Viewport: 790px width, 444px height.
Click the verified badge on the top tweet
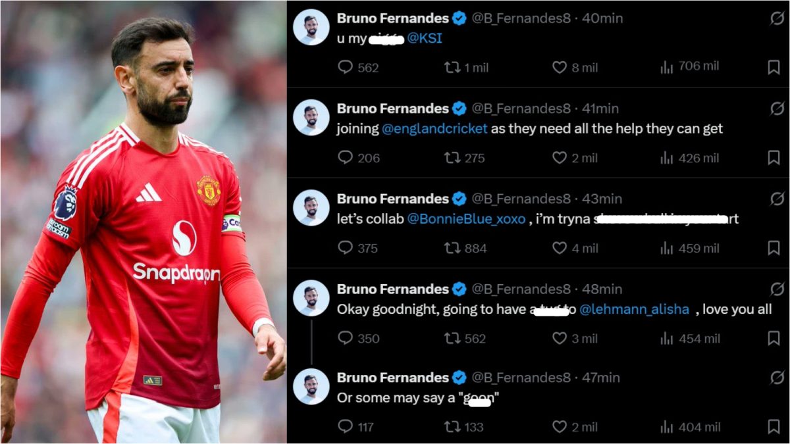coord(459,18)
